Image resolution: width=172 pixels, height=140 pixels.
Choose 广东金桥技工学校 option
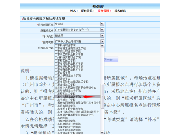coord(65,85)
